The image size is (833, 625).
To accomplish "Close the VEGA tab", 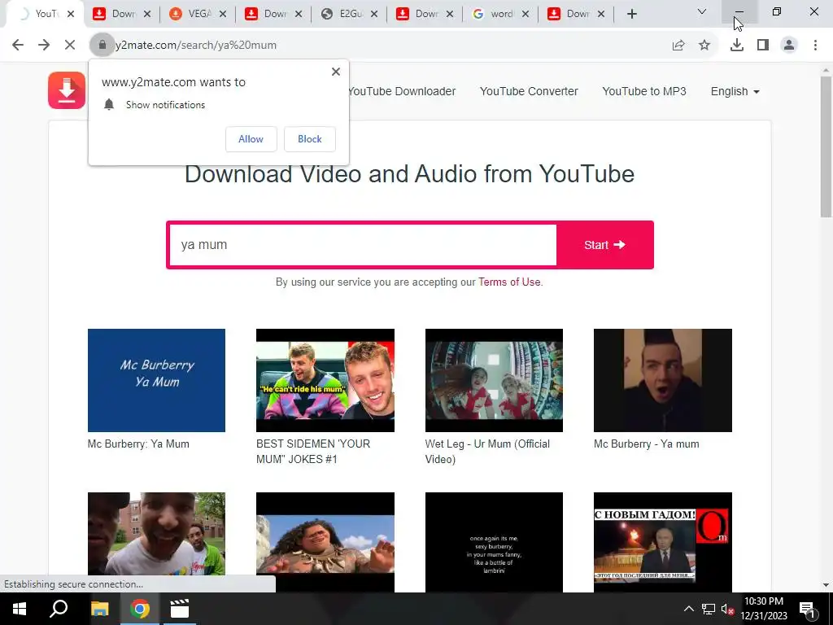I will [223, 15].
